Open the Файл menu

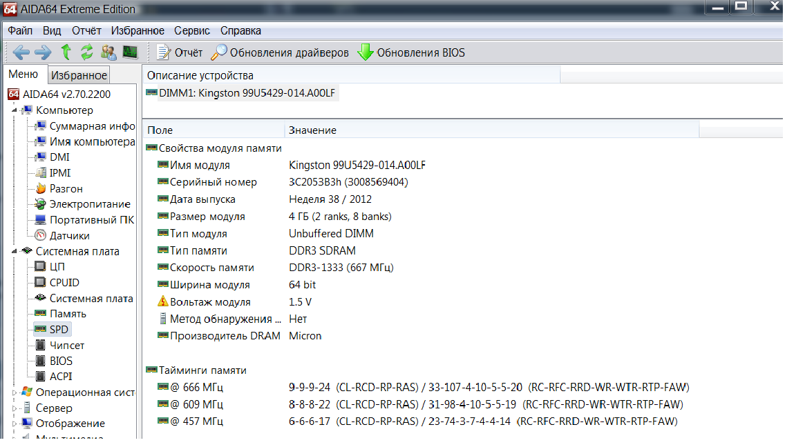20,31
